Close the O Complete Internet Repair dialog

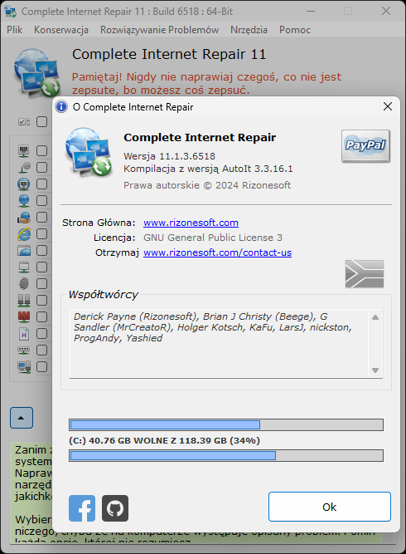(x=388, y=106)
